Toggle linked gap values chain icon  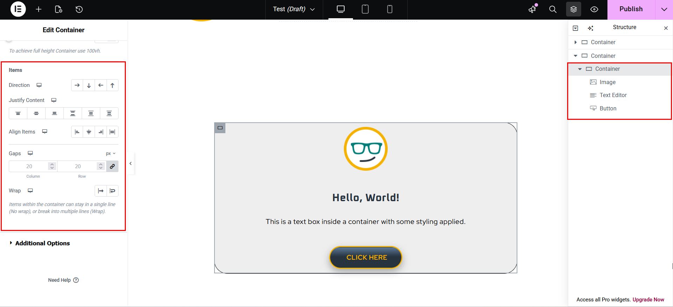113,166
